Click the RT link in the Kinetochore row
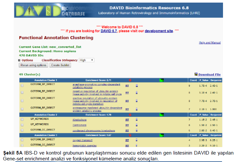This screenshot has width=236, height=162. (127, 120)
